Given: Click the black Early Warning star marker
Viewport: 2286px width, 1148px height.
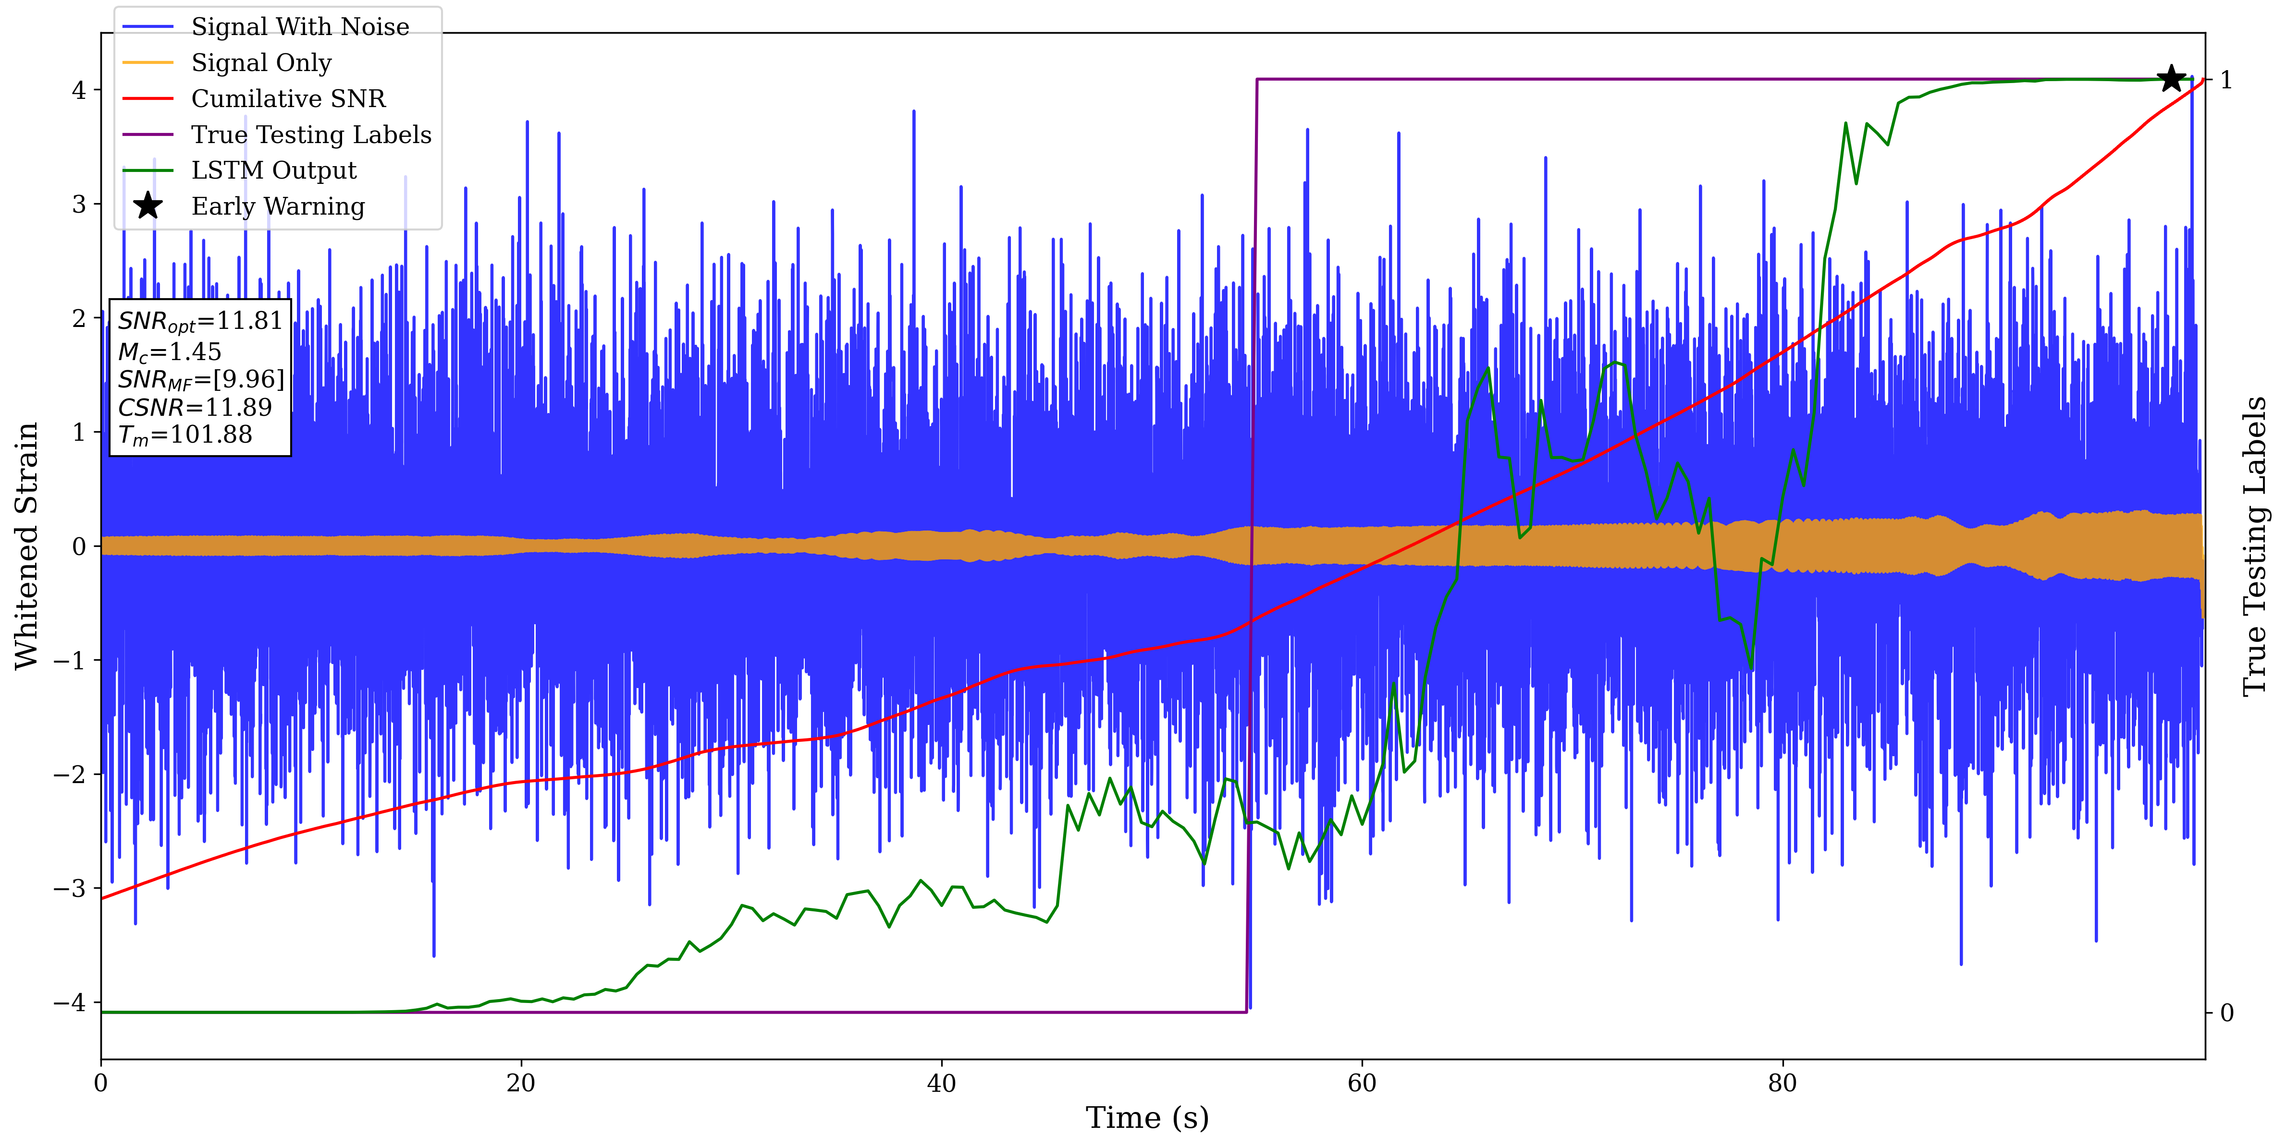Looking at the screenshot, I should point(2171,79).
